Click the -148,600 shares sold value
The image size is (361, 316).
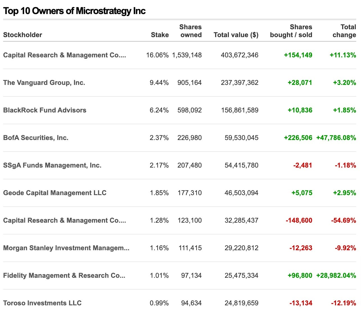click(x=299, y=220)
